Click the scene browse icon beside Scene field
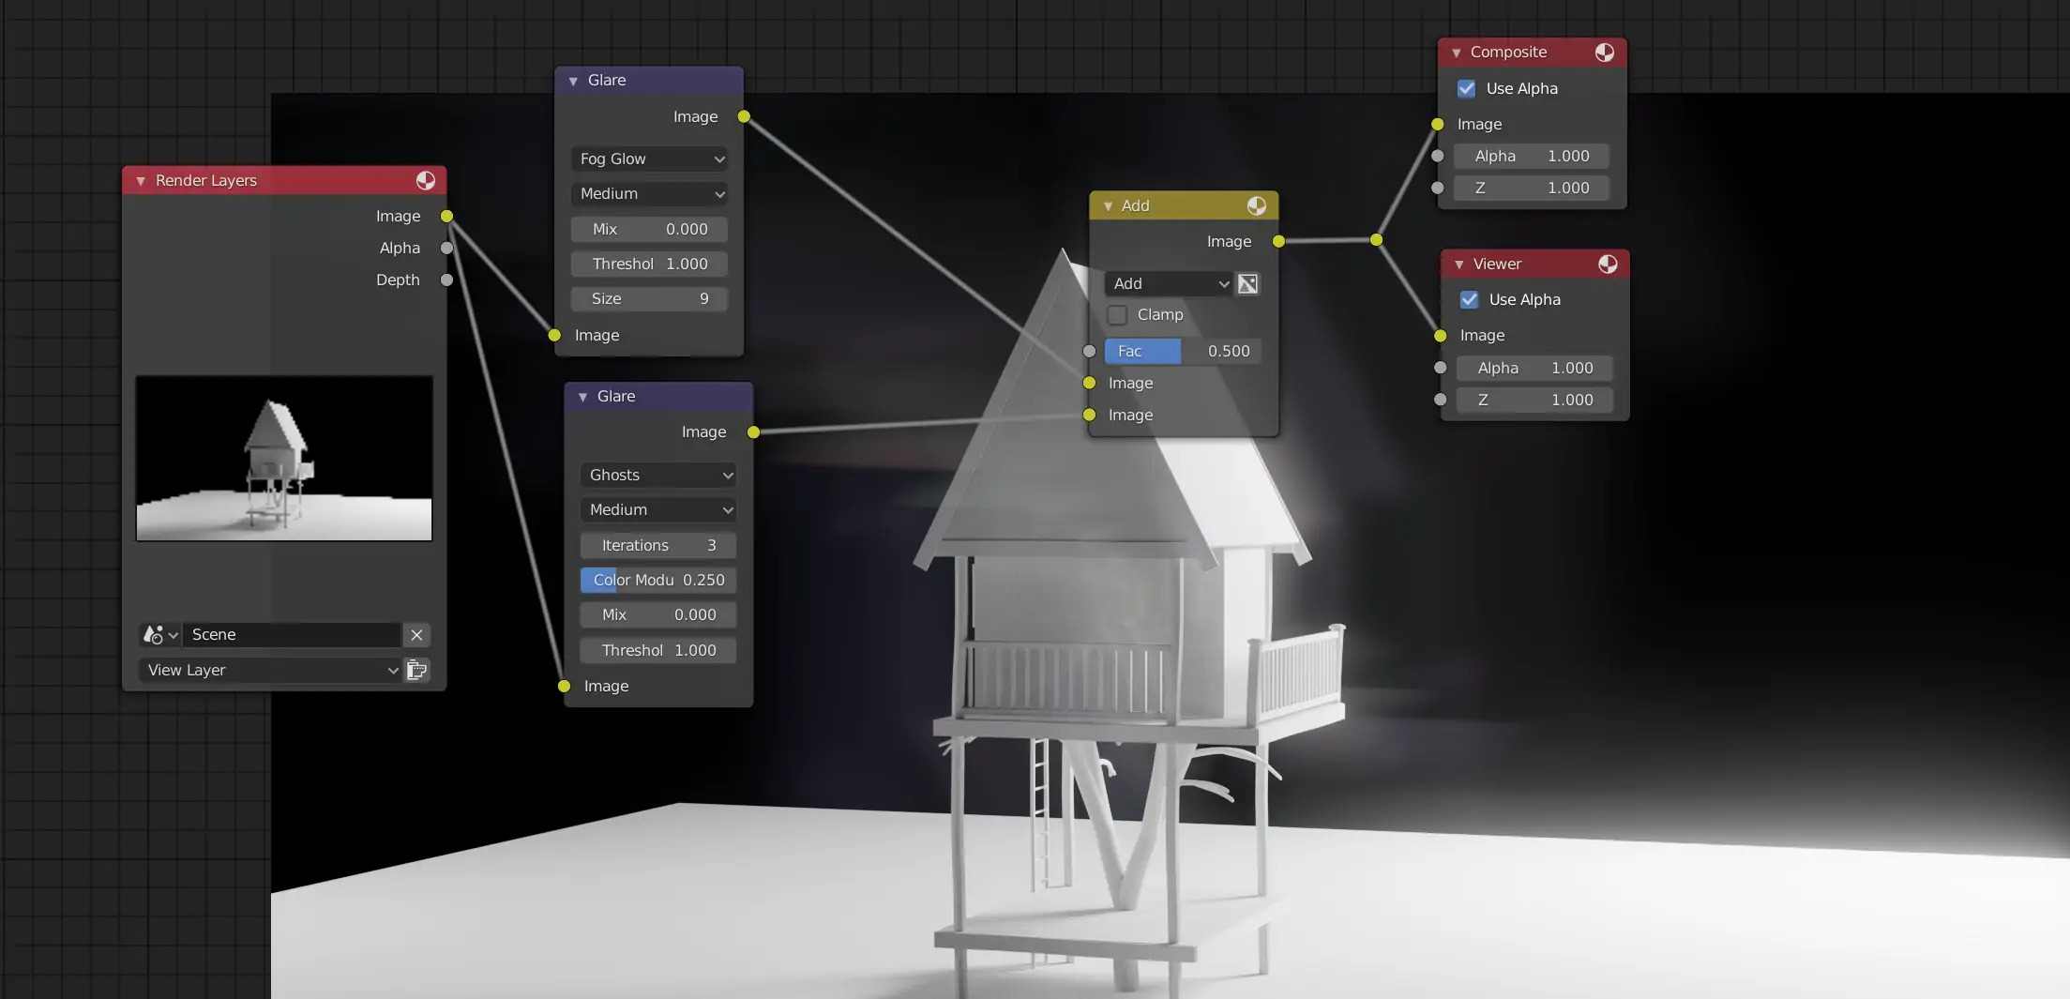This screenshot has width=2070, height=999. tap(159, 635)
